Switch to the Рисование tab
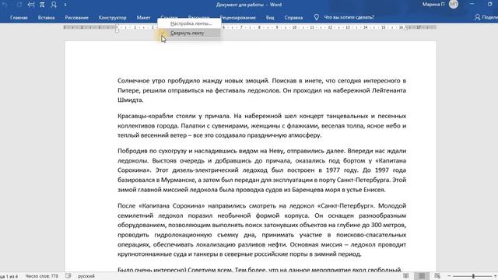Image resolution: width=498 pixels, height=280 pixels. click(76, 17)
